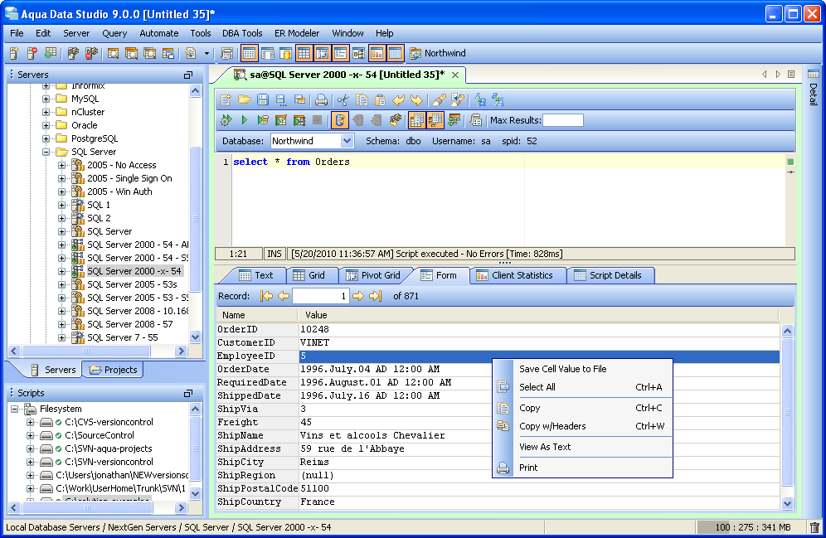The image size is (826, 538).
Task: Open the DBA Tools menu
Action: point(242,33)
